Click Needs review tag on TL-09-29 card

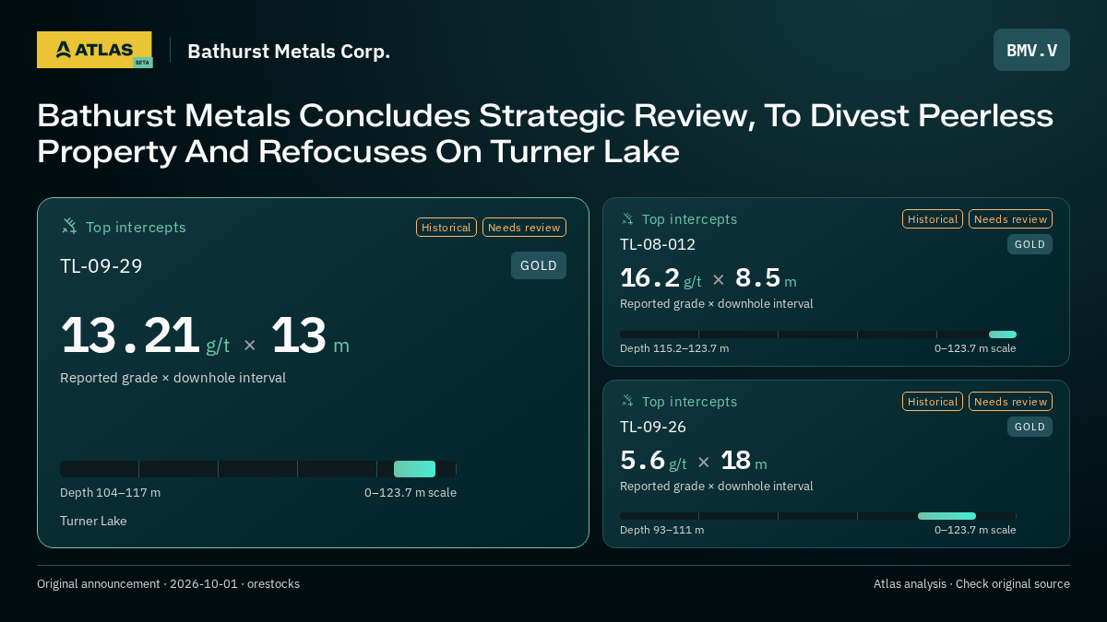[524, 227]
